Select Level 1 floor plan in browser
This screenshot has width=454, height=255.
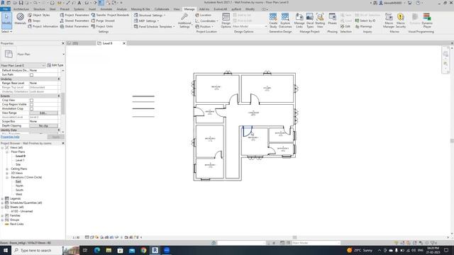pos(20,160)
